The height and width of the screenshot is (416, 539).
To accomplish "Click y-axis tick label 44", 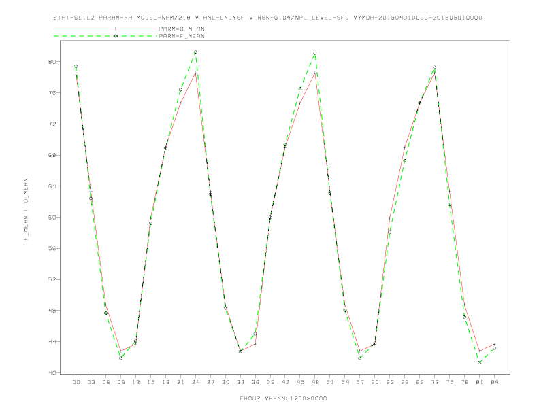I will pos(54,341).
